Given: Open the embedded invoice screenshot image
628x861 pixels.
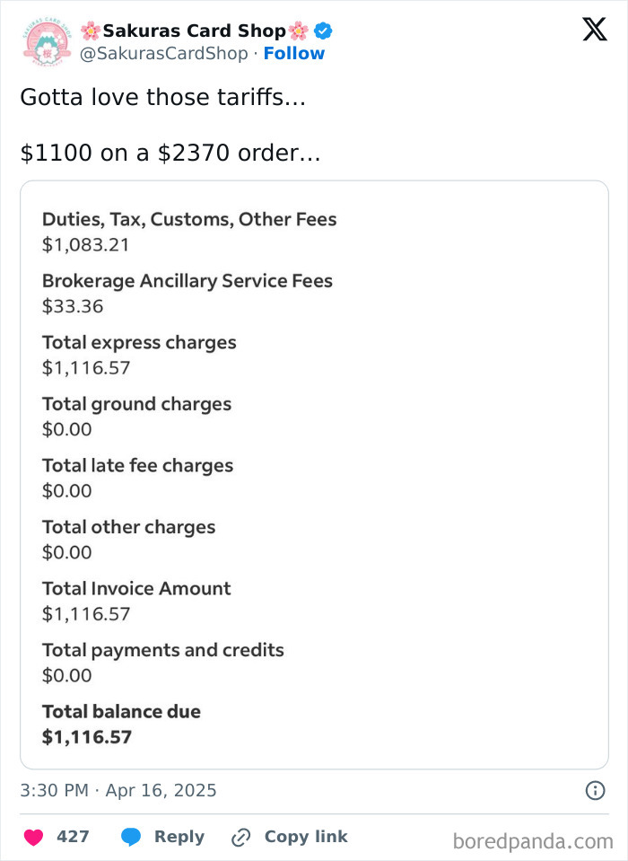Looking at the screenshot, I should (314, 473).
